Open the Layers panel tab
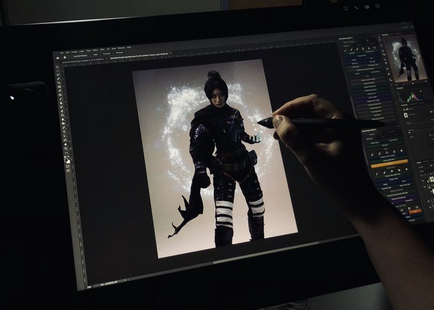 click(x=419, y=162)
